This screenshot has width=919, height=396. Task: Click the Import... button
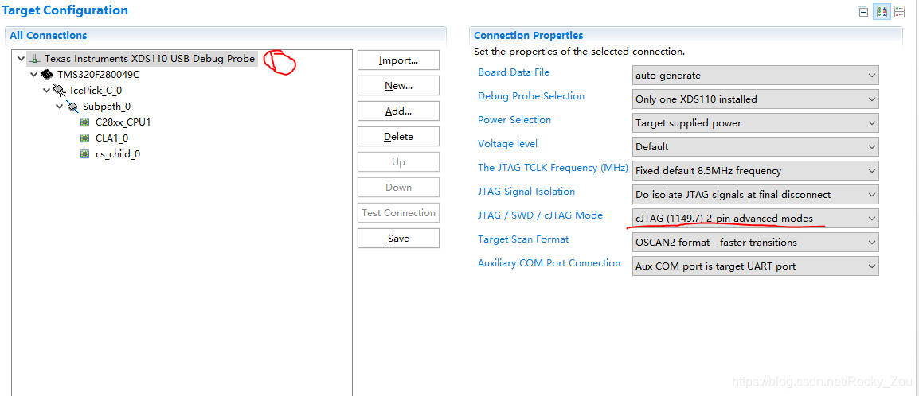click(x=398, y=60)
